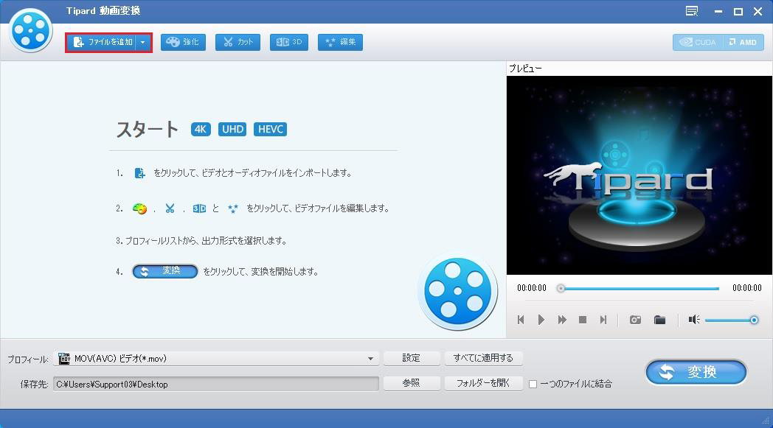
Task: Click the MOV profile format icon
Action: [x=64, y=359]
